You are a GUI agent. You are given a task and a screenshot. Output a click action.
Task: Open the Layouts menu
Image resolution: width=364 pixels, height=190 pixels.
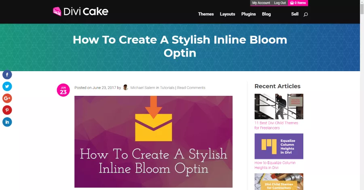coord(227,14)
